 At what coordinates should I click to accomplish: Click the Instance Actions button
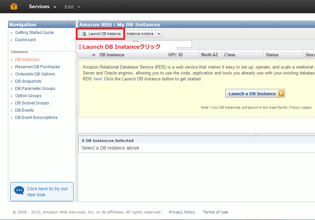pyautogui.click(x=140, y=34)
